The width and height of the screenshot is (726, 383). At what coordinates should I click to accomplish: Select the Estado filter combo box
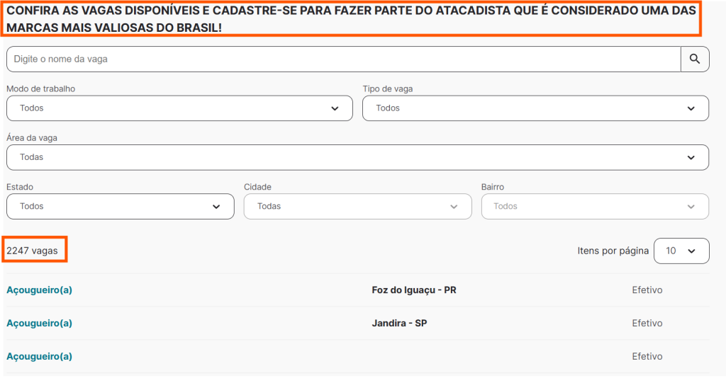[x=121, y=206]
